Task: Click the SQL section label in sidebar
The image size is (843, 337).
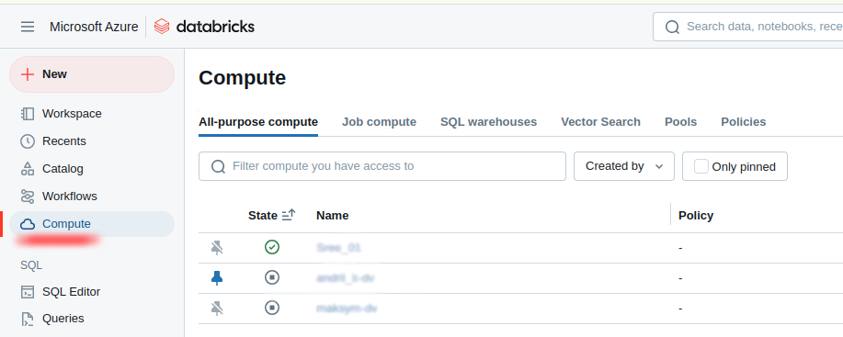Action: tap(31, 265)
